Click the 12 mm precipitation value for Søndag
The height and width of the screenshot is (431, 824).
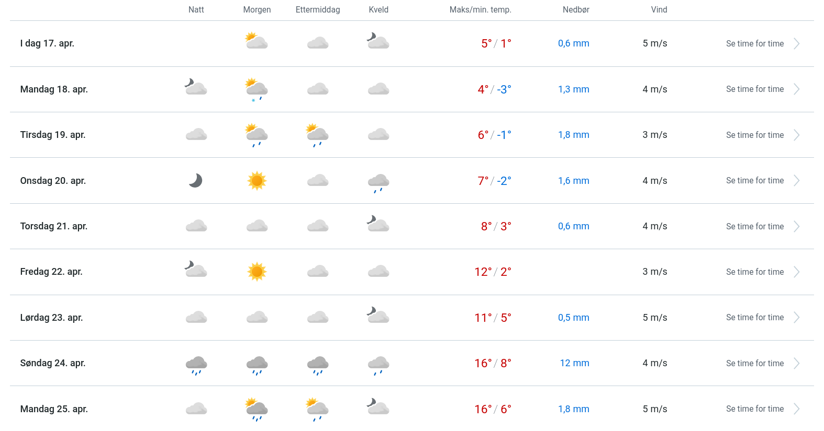pyautogui.click(x=574, y=363)
